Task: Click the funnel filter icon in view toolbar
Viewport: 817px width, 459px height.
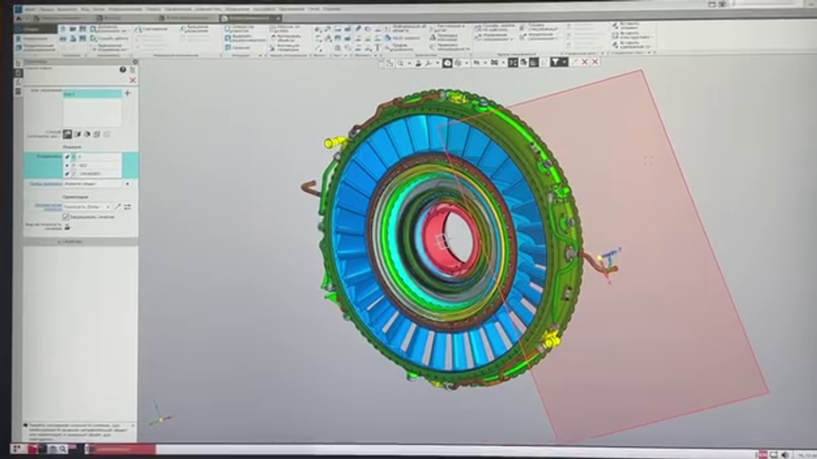Action: (556, 62)
